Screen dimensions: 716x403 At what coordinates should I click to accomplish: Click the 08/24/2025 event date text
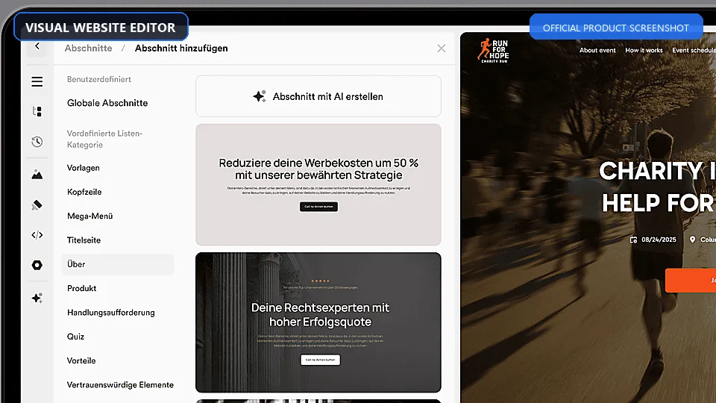[659, 240]
